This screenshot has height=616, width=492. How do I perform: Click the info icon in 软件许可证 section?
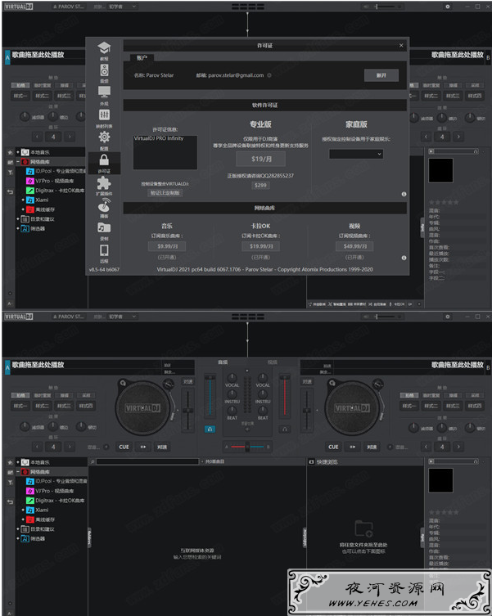[x=404, y=194]
